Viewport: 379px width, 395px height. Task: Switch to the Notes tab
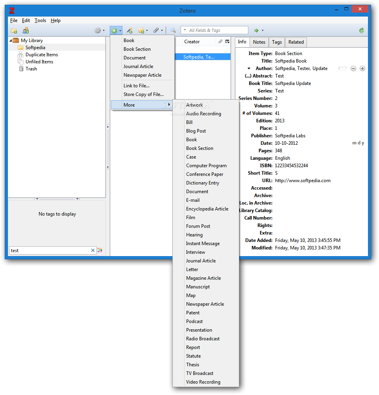click(x=259, y=42)
